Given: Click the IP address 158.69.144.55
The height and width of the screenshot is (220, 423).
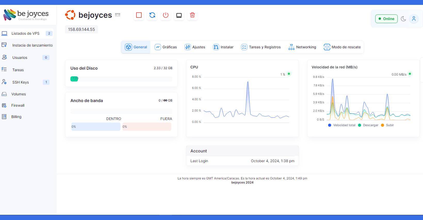Looking at the screenshot, I should click(x=82, y=30).
